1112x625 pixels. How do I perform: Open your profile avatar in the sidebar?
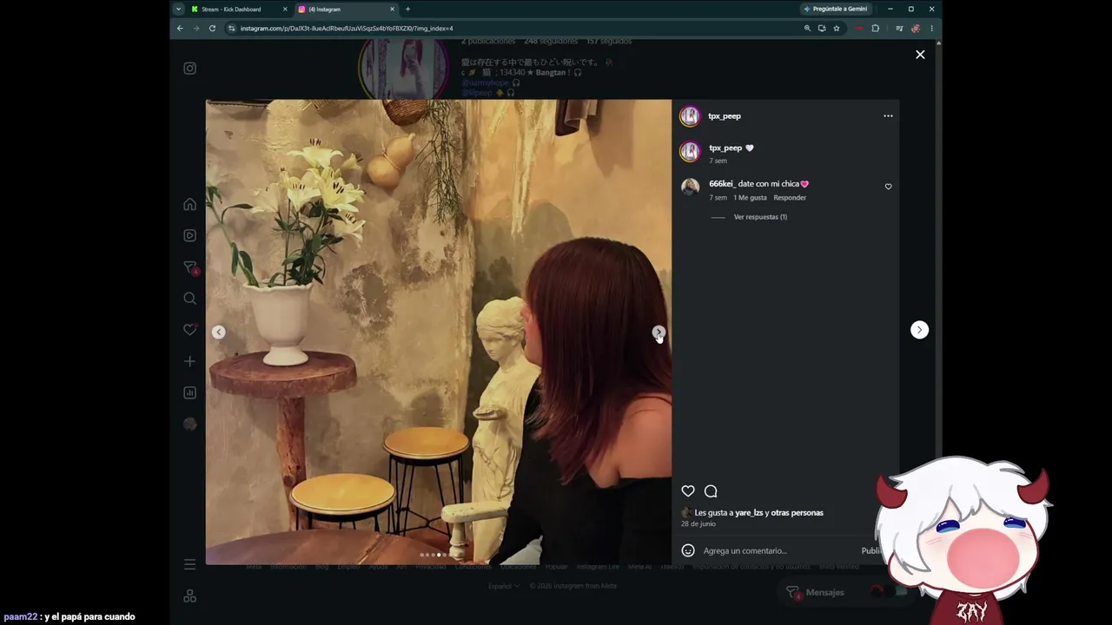(189, 424)
